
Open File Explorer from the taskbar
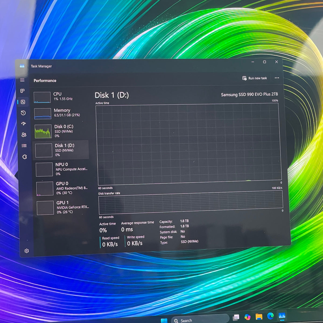(259, 316)
